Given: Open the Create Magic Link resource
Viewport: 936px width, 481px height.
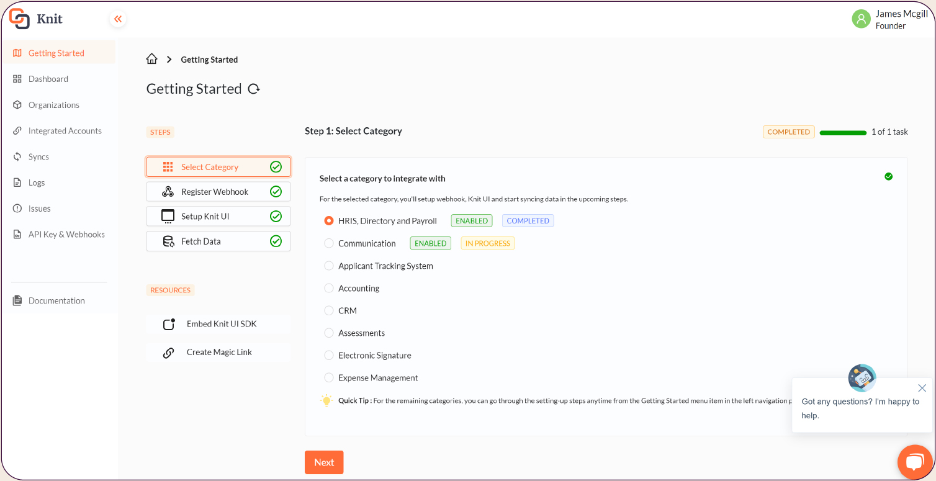Looking at the screenshot, I should tap(218, 353).
